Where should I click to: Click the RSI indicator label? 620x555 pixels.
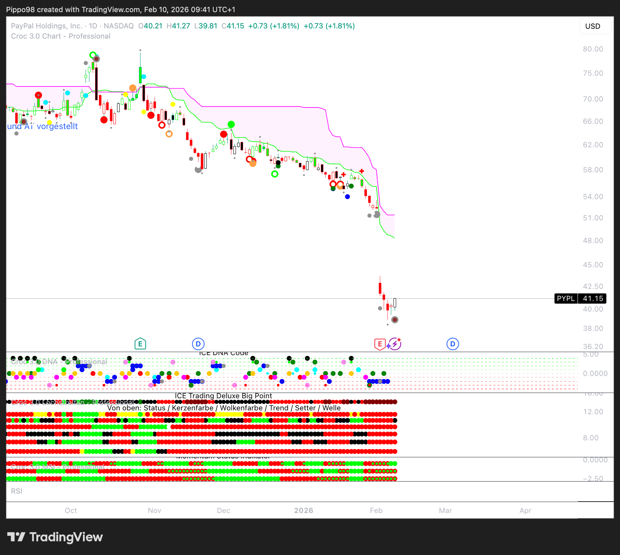coord(17,491)
